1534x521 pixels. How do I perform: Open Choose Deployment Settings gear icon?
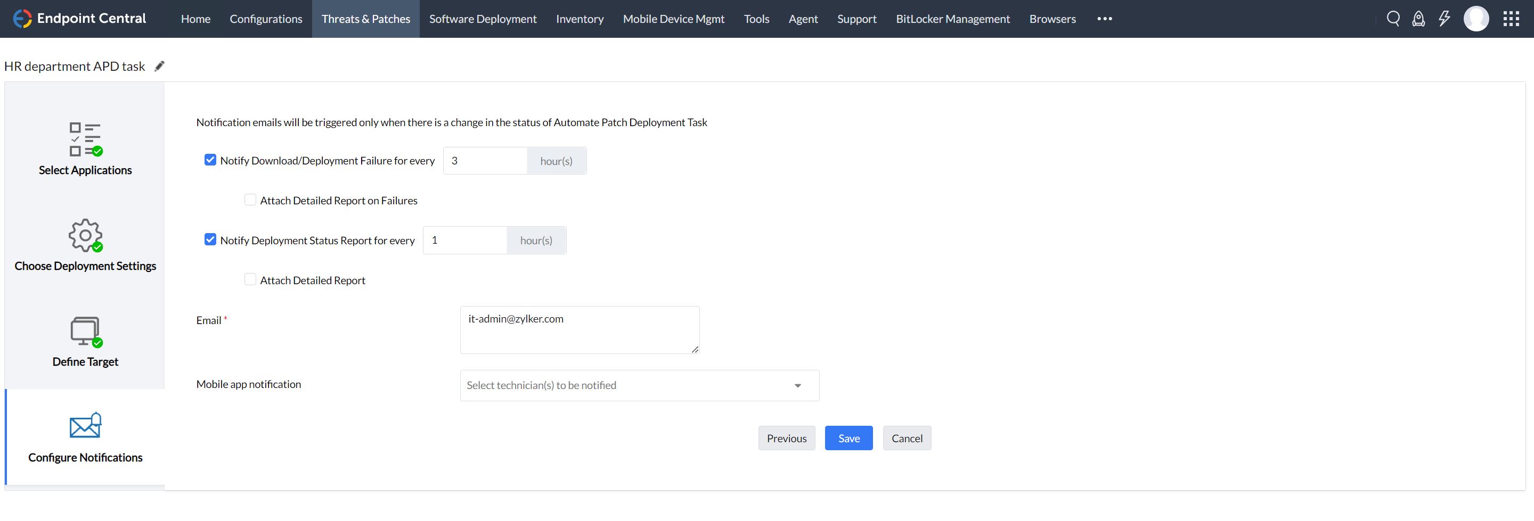(x=85, y=235)
